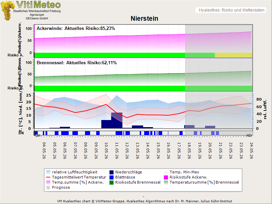The width and height of the screenshot is (272, 204).
Task: Click the 06.05.26 date axis label
Action: [x=65, y=151]
